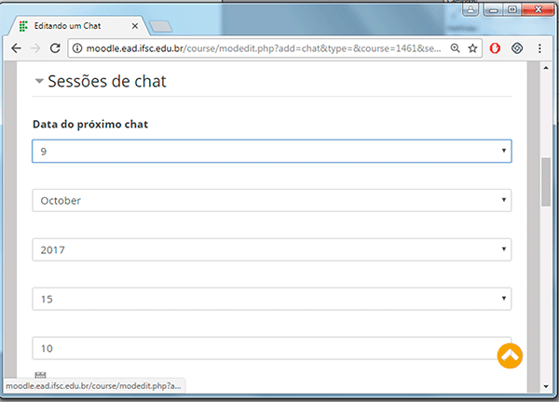Open the year dropdown showing 2017
559x402 pixels.
pos(271,249)
